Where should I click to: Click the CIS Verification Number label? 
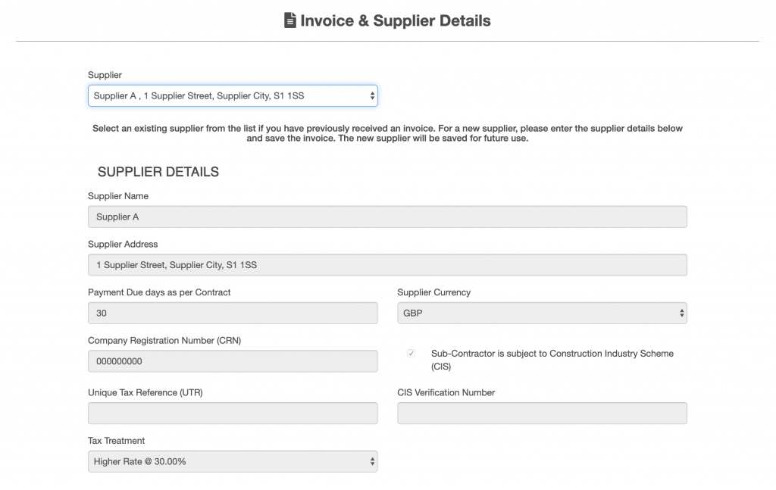(x=446, y=392)
